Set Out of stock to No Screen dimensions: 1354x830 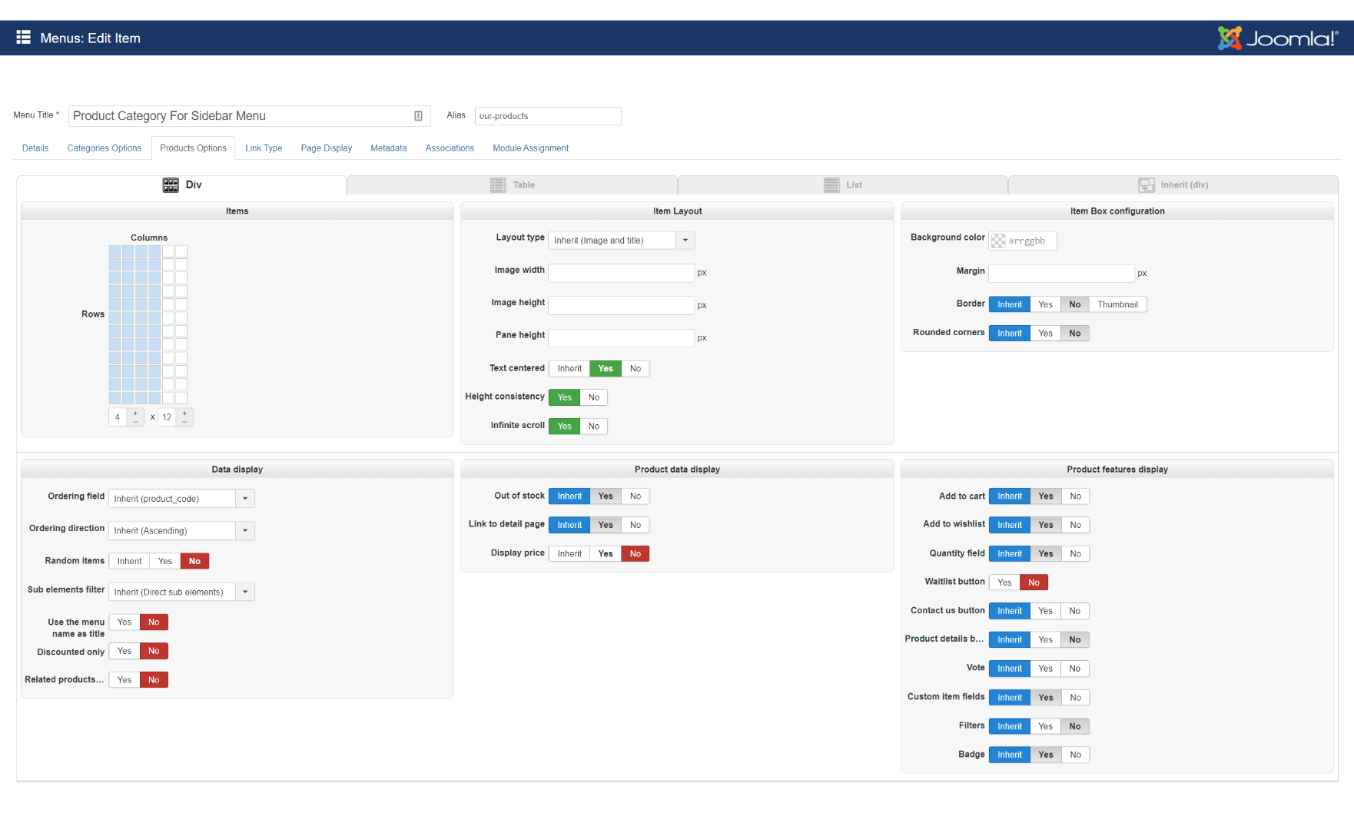point(636,496)
